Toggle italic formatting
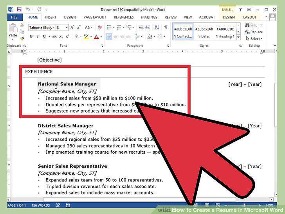 click(x=38, y=36)
